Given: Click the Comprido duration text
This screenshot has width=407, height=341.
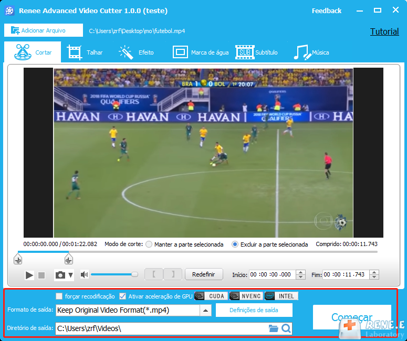Looking at the screenshot, I should (347, 244).
